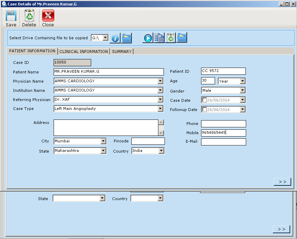
Task: Open the Summary tab
Action: (x=122, y=52)
